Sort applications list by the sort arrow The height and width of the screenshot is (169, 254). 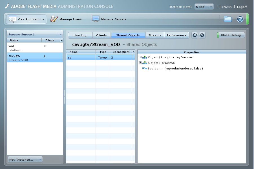[x=62, y=40]
